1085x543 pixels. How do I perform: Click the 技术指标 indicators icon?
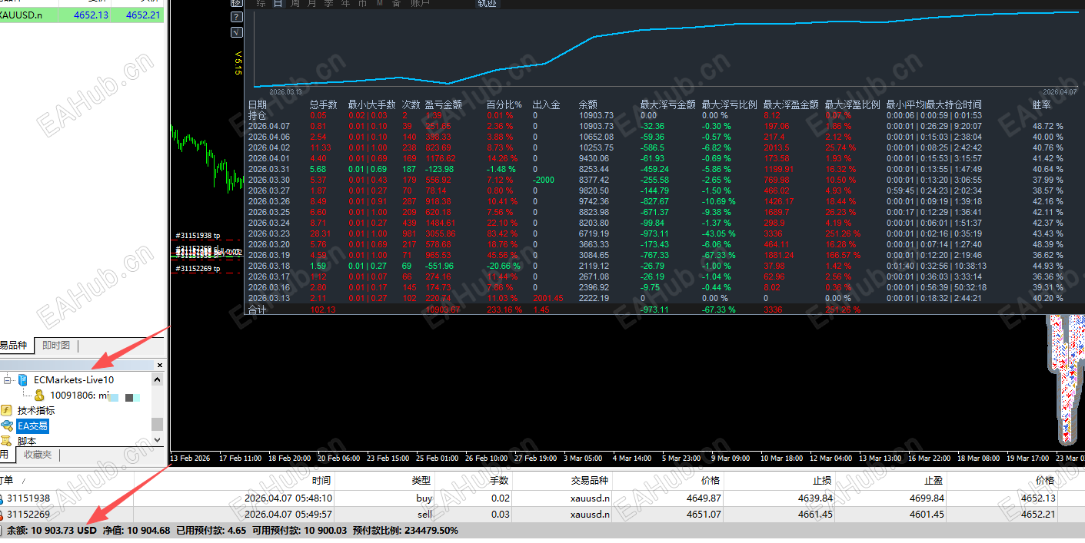[7, 410]
